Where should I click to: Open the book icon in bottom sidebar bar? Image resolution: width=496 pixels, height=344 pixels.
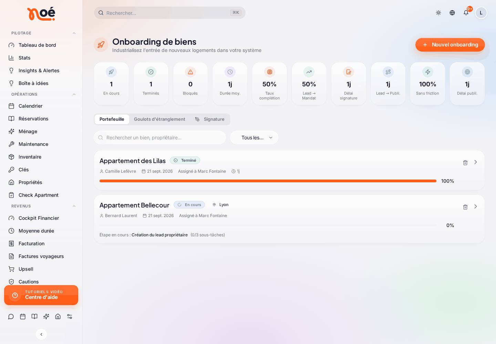point(34,316)
